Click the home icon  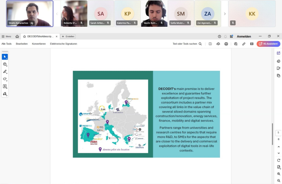pos(17,37)
